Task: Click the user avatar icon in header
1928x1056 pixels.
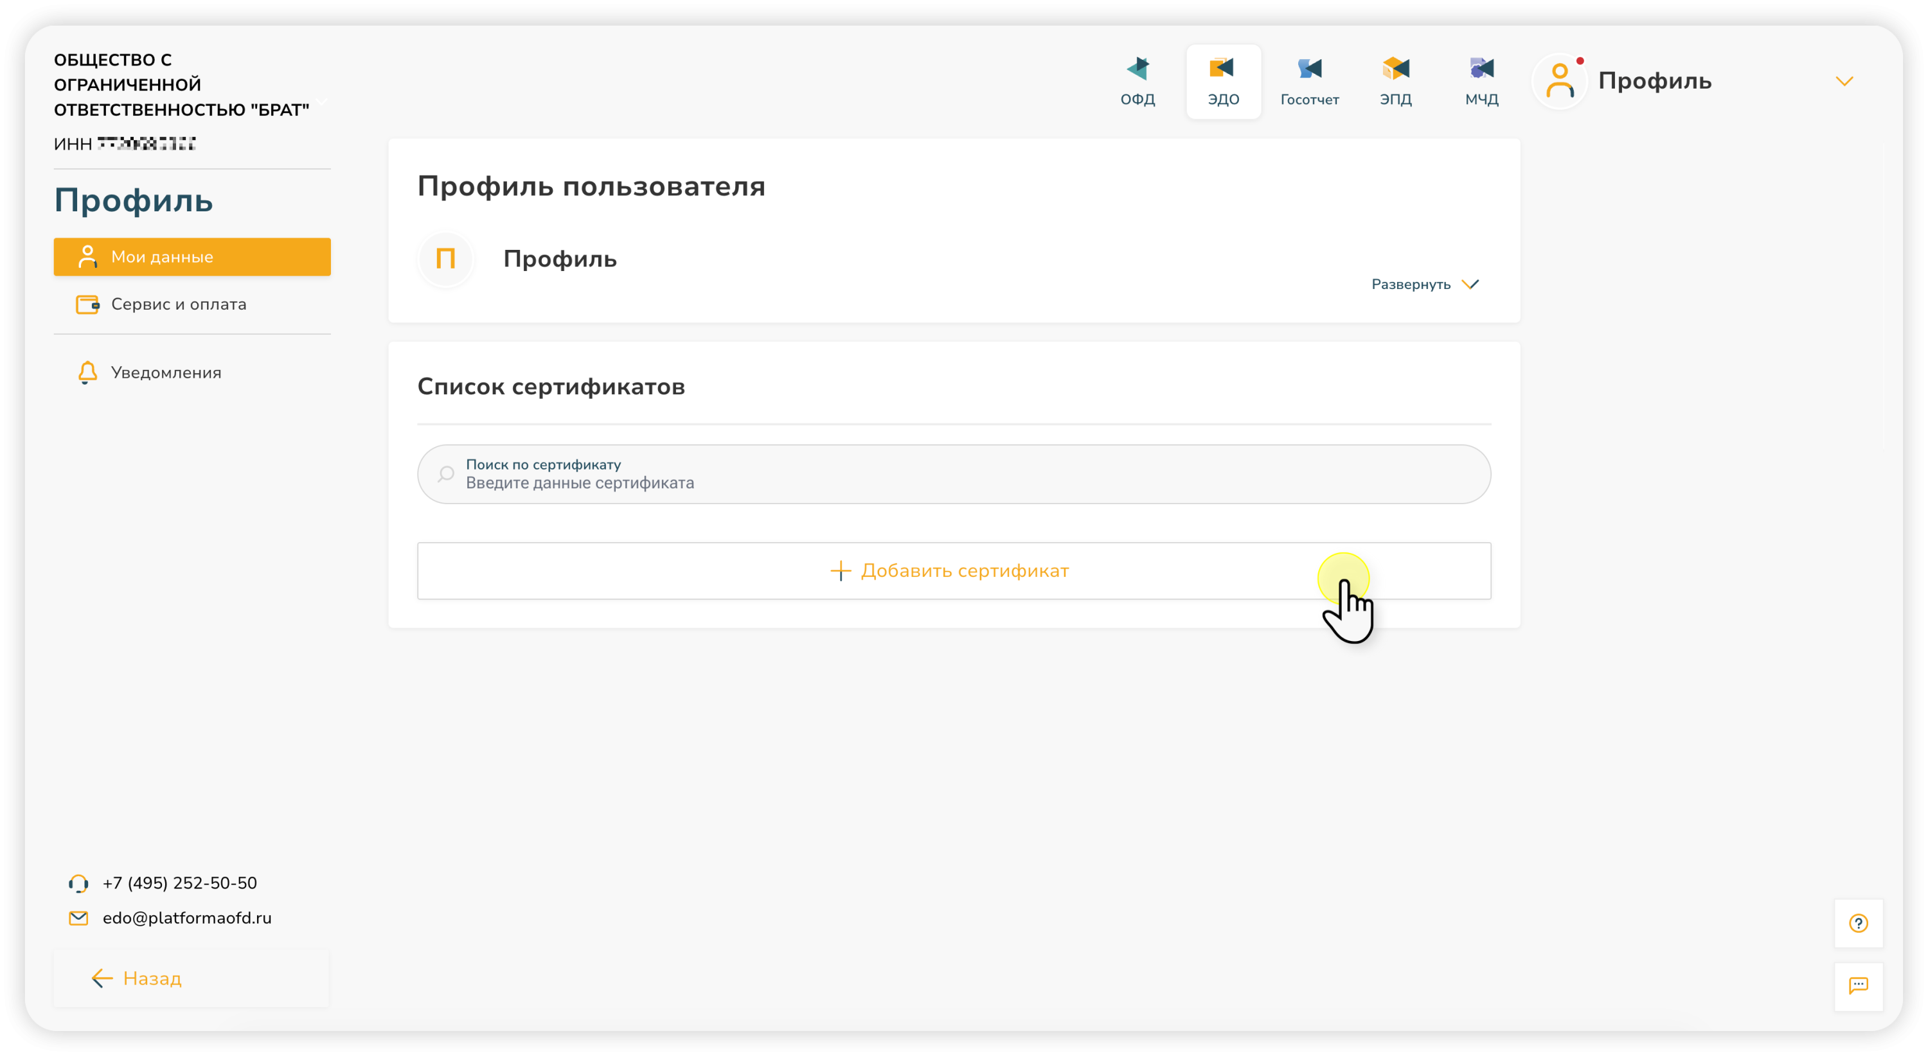Action: [x=1560, y=81]
